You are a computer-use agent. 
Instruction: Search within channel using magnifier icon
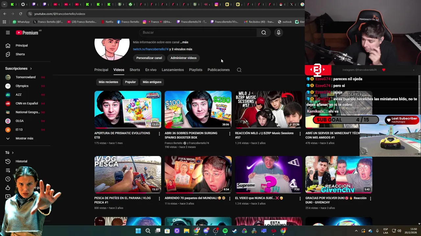tap(239, 70)
